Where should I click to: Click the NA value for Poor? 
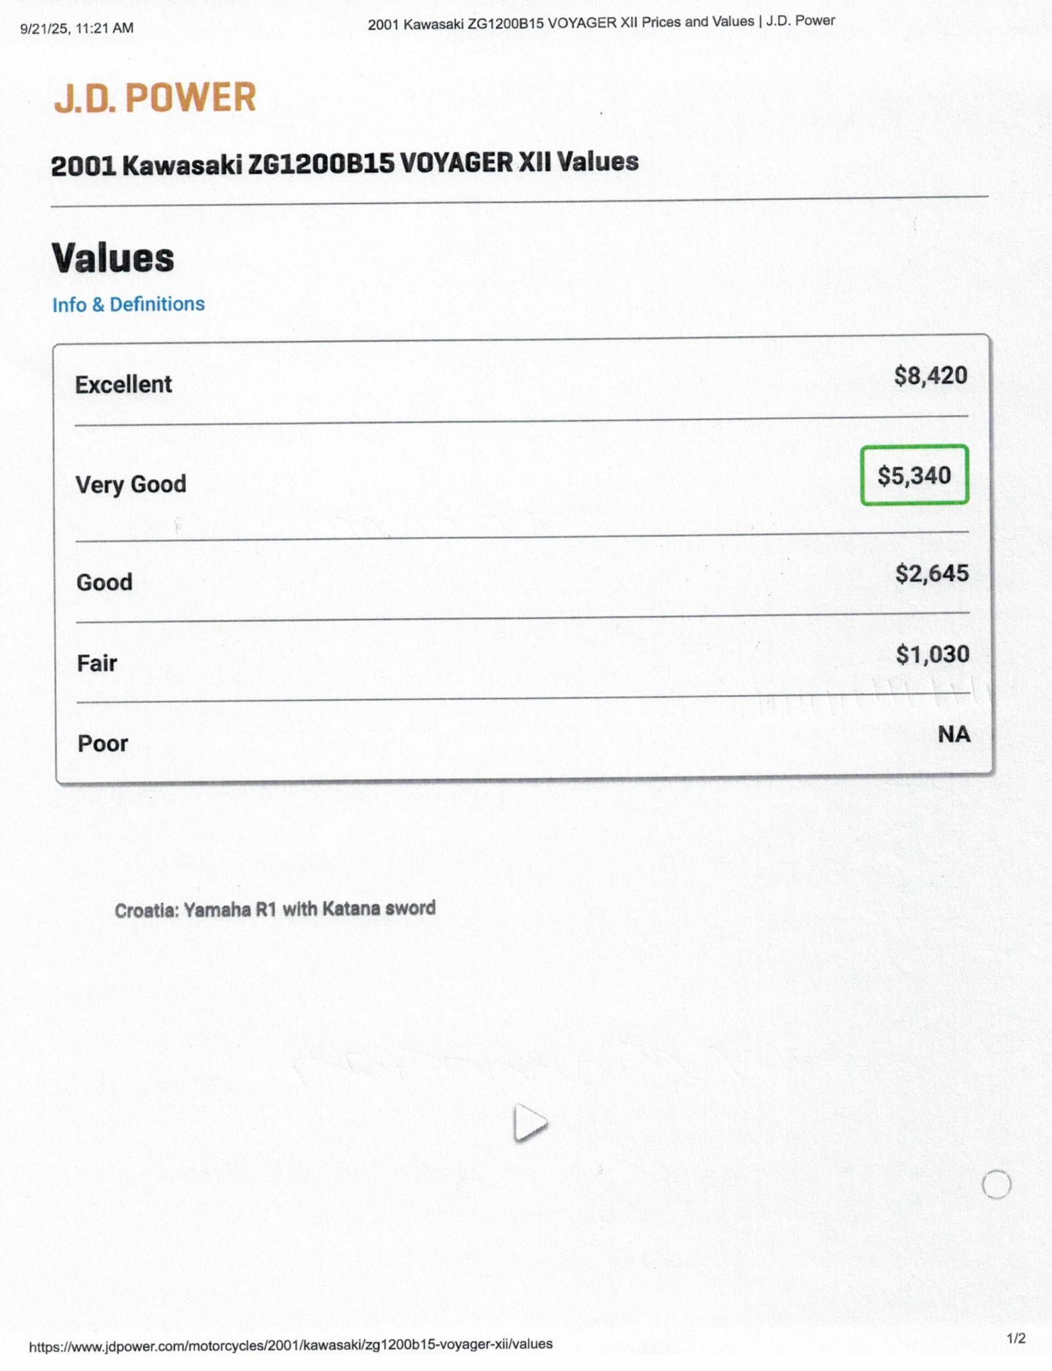pyautogui.click(x=954, y=734)
